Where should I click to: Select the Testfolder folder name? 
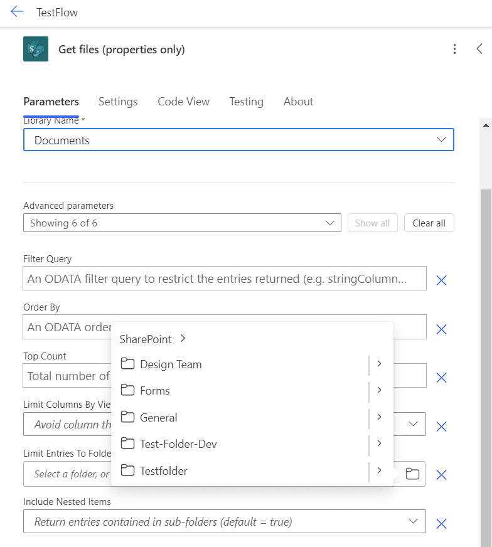click(164, 471)
